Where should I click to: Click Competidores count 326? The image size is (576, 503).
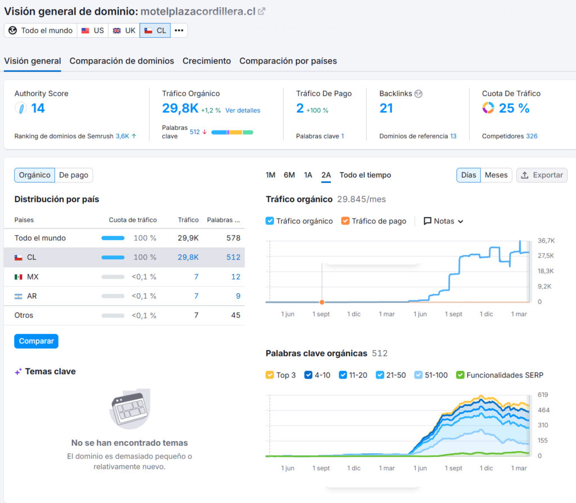click(532, 136)
